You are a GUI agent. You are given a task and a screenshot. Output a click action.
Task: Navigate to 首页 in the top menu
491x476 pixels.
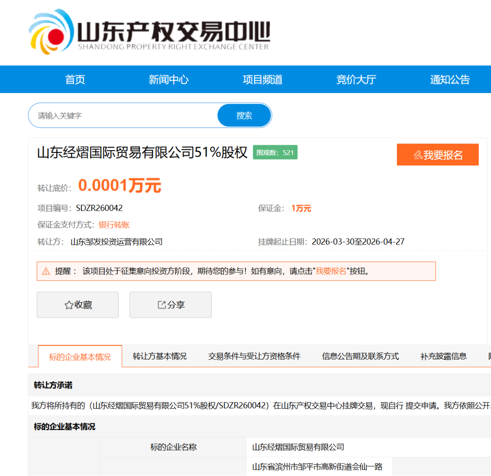[x=75, y=79]
